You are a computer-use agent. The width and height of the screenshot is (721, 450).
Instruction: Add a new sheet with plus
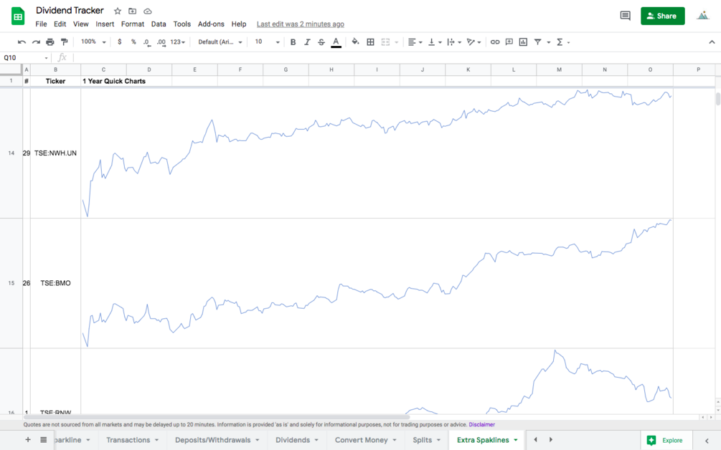(27, 440)
